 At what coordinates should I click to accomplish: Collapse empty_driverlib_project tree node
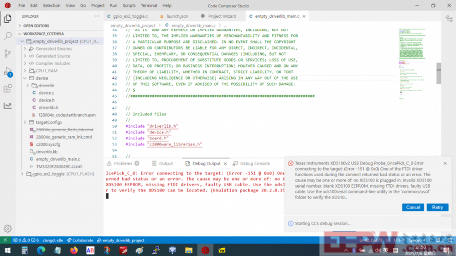22,41
